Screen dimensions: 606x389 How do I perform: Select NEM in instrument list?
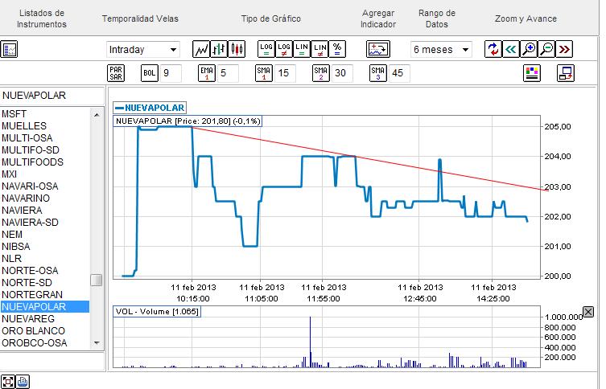tap(45, 234)
